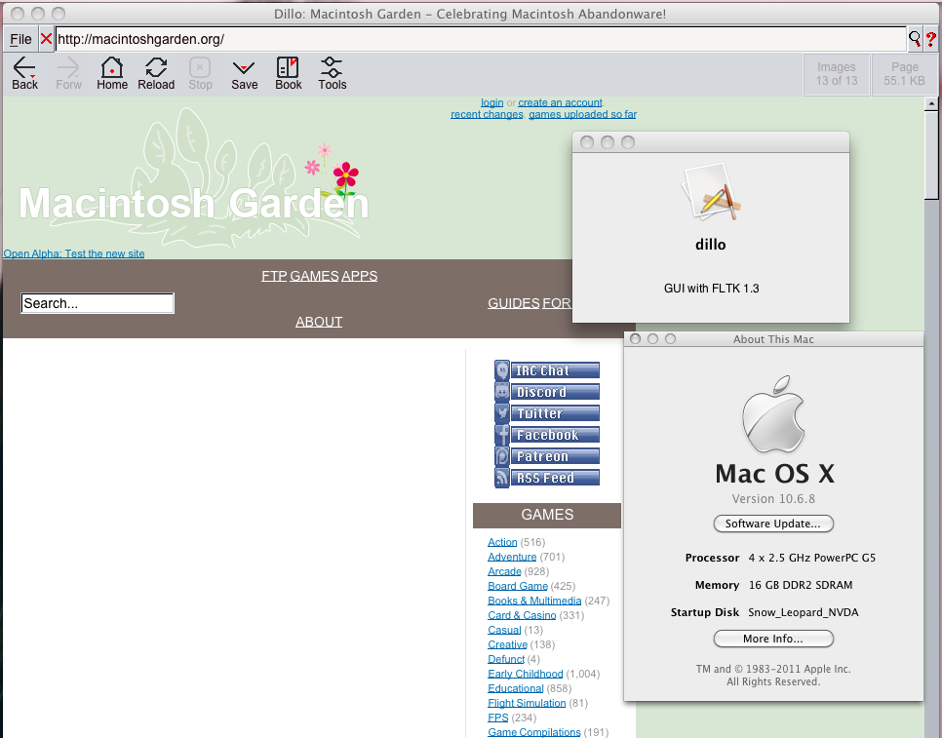Image resolution: width=942 pixels, height=738 pixels.
Task: Click the ABOUT navigation link
Action: [x=319, y=322]
